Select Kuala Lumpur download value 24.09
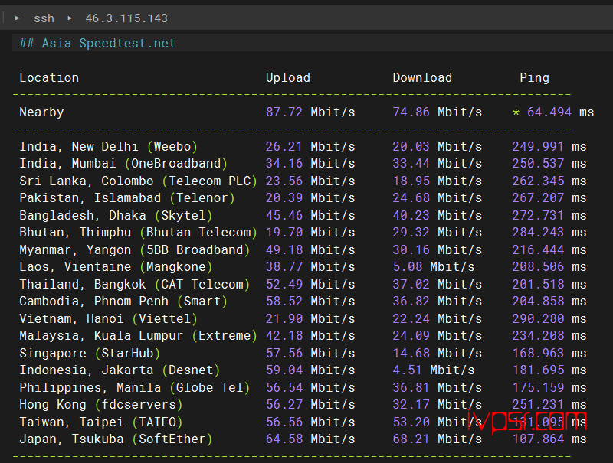Image resolution: width=613 pixels, height=463 pixels. coord(411,335)
